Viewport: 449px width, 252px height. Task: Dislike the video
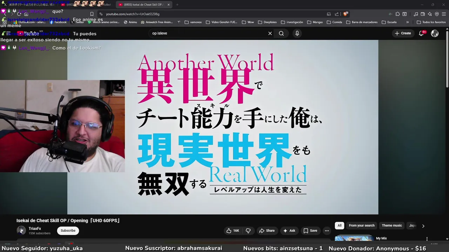(248, 231)
